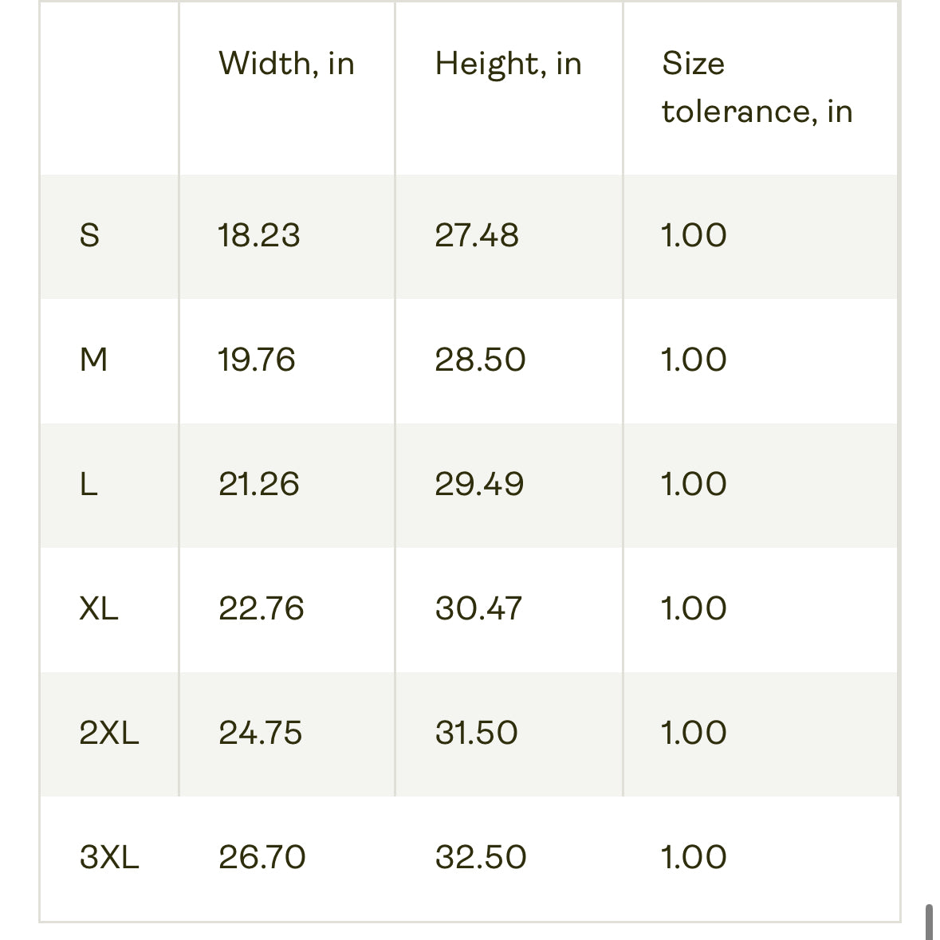Select the 2XL size row label
This screenshot has height=940, width=940.
pos(109,733)
